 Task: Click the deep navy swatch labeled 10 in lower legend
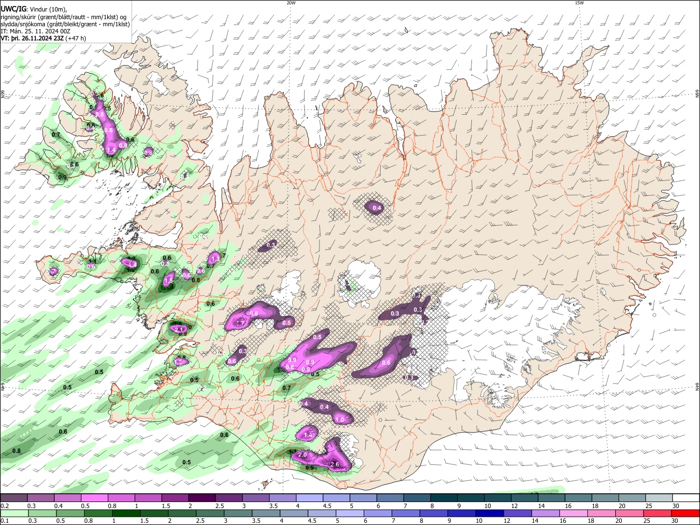tap(489, 513)
